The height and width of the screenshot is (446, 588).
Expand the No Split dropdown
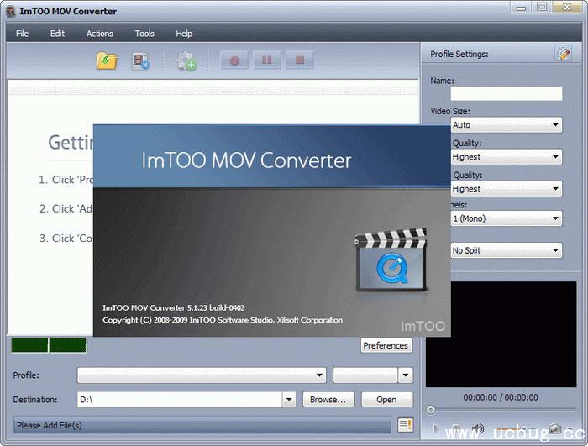coord(506,250)
